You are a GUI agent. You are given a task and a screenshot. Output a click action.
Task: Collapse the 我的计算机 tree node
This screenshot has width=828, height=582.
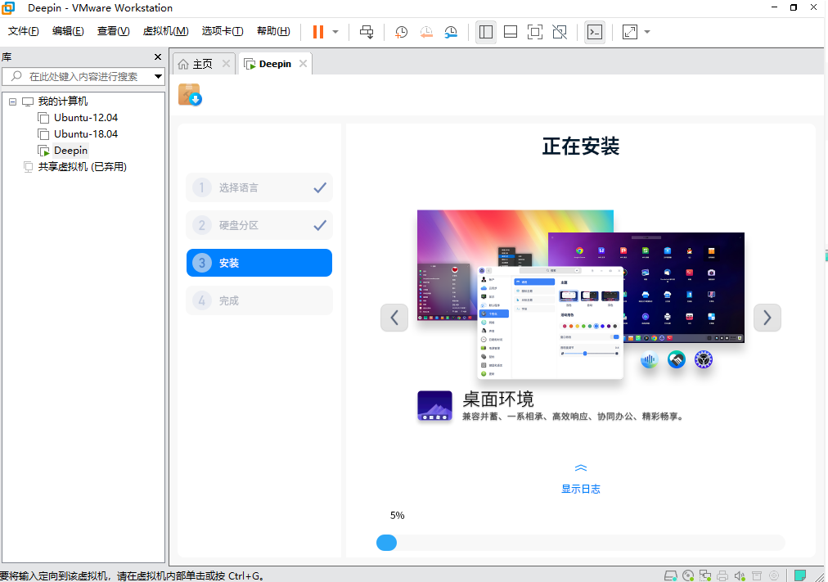click(12, 102)
